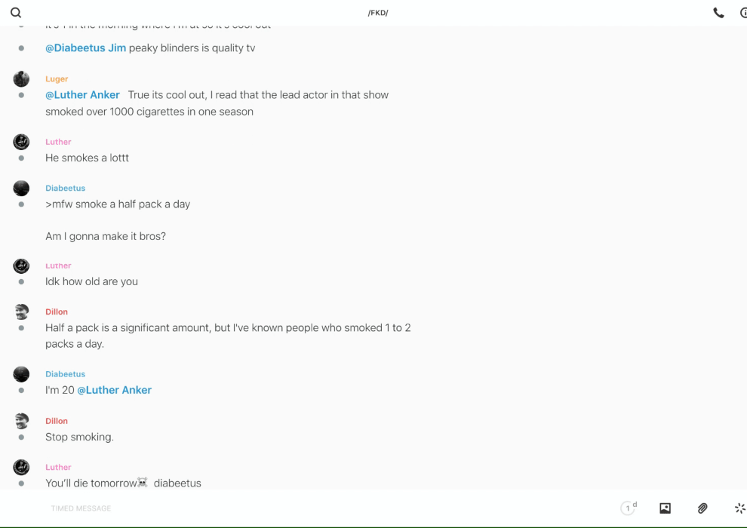The image size is (747, 528).
Task: Attach an image using picture icon
Action: (x=665, y=508)
